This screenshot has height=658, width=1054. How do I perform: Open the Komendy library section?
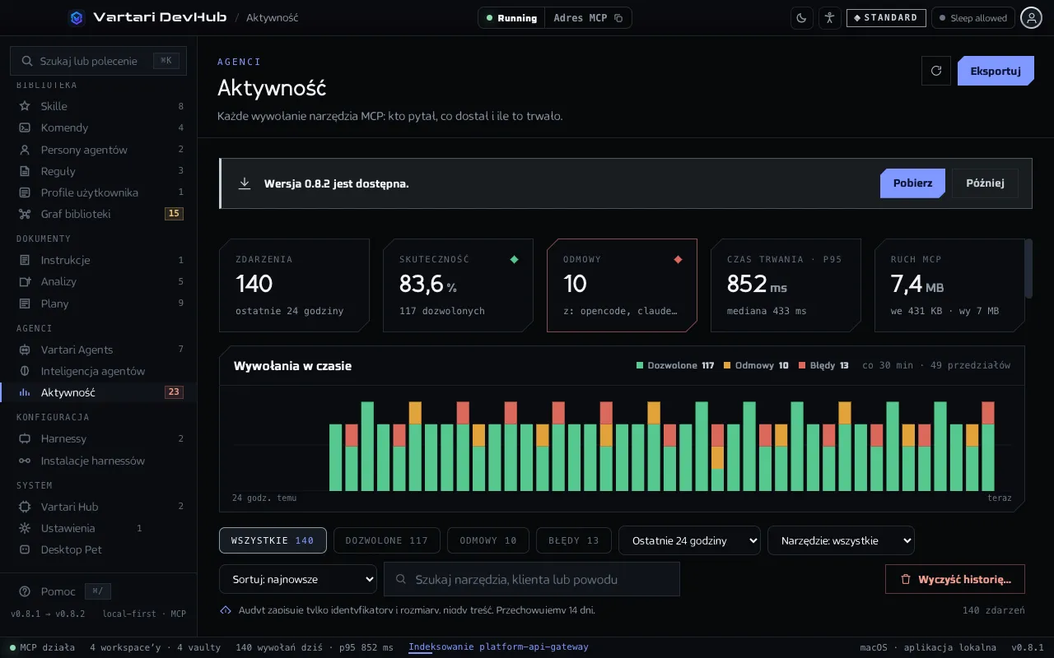coord(99,127)
